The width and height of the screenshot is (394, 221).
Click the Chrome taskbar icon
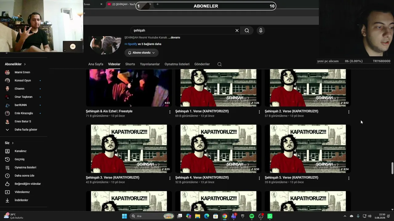click(225, 216)
